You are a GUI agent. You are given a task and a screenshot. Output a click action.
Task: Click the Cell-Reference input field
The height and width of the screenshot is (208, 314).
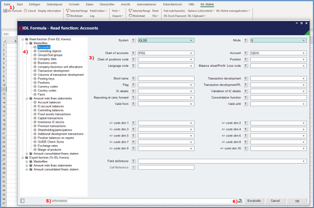[x=166, y=168]
